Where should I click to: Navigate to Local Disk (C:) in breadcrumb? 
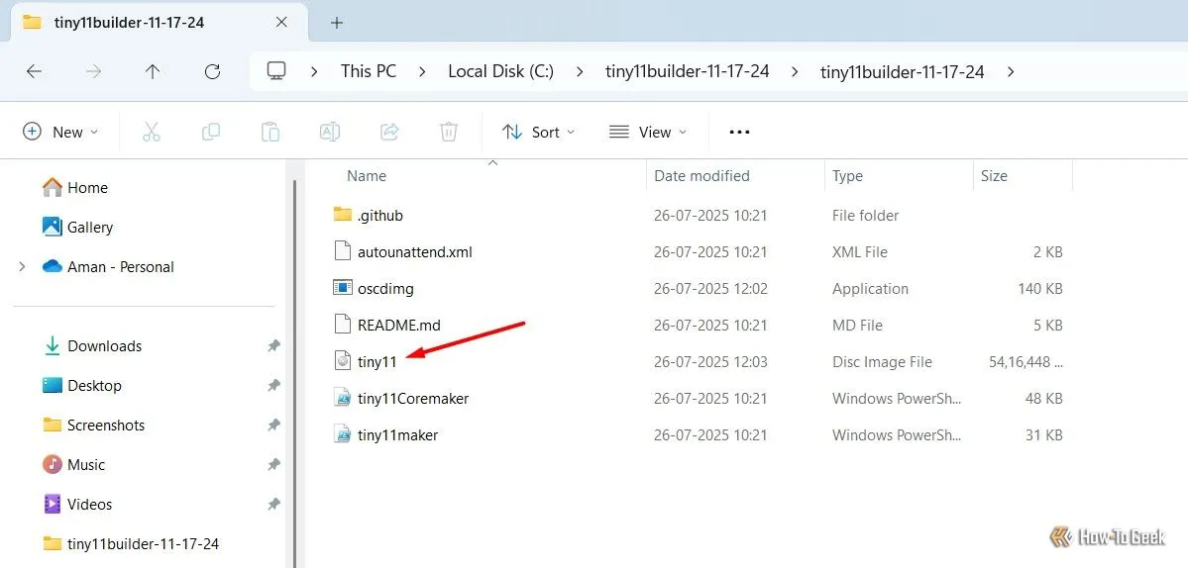point(500,71)
